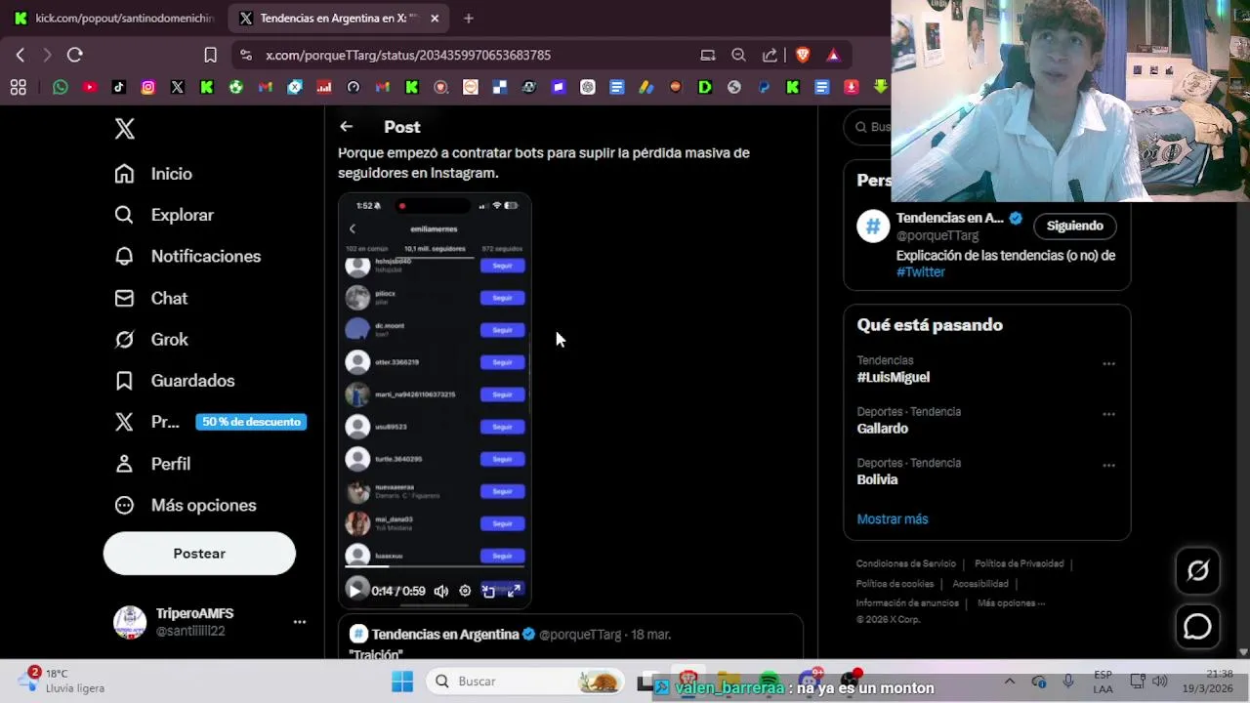Image resolution: width=1250 pixels, height=703 pixels.
Task: Enter fullscreen on the video
Action: 514,591
